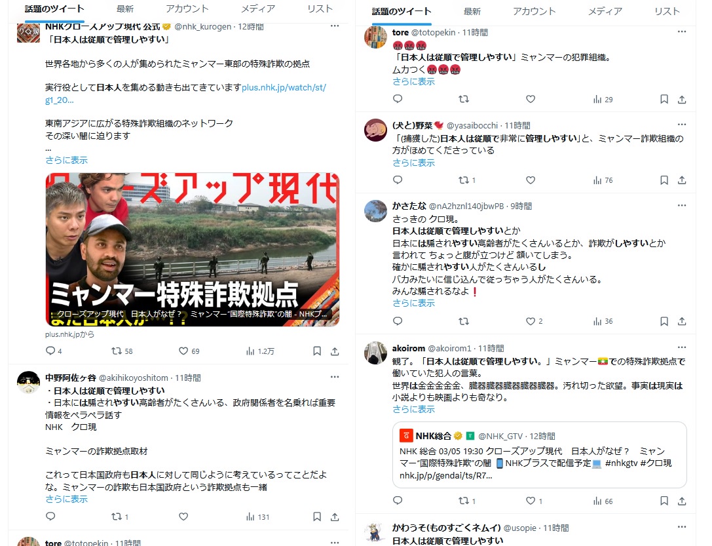Screen dimensions: 712x546
Task: Reply to the NHK kurogen tweet
Action: [x=50, y=351]
